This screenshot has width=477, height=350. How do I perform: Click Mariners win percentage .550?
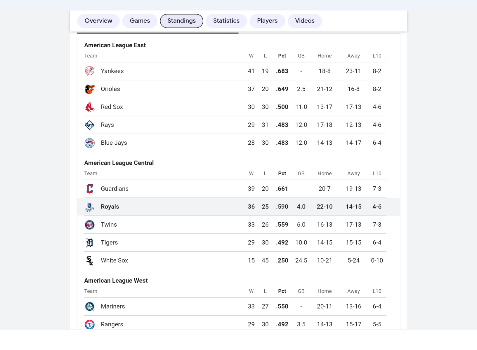[x=282, y=307]
